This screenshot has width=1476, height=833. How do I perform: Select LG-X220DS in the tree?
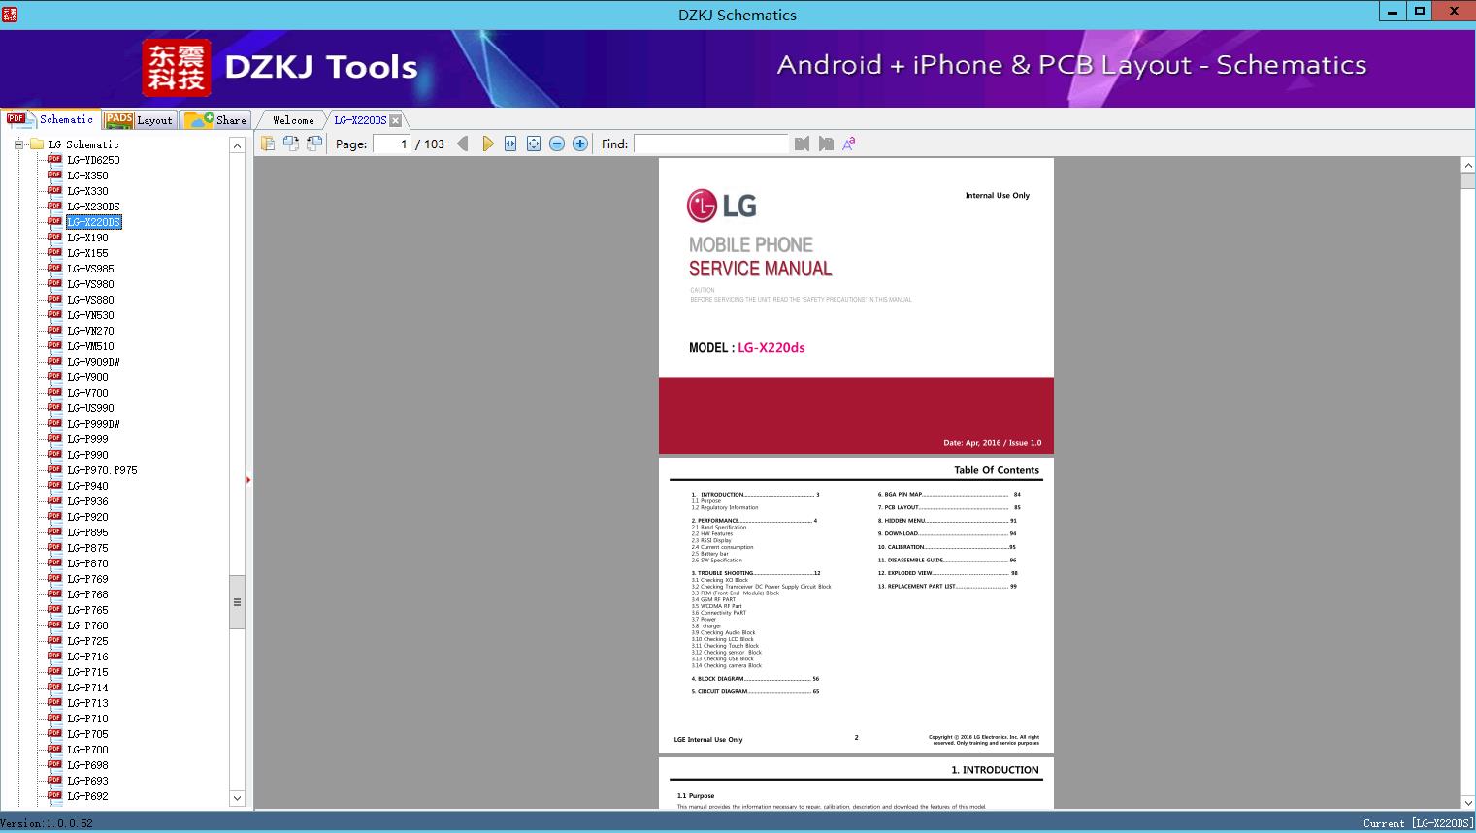point(93,222)
